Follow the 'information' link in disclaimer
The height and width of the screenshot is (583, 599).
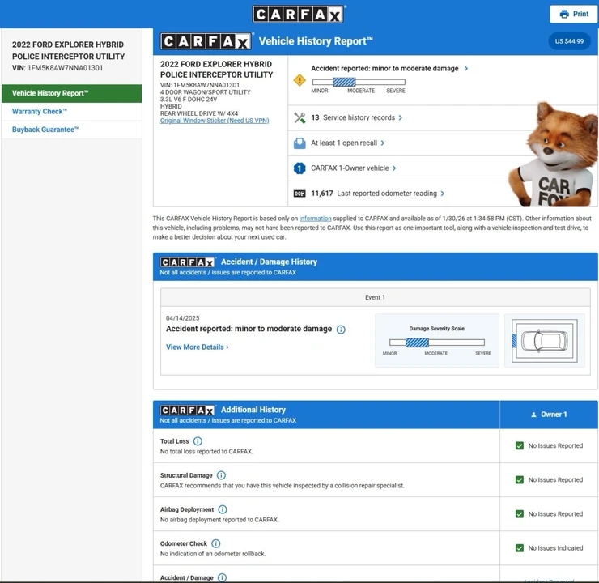[315, 219]
